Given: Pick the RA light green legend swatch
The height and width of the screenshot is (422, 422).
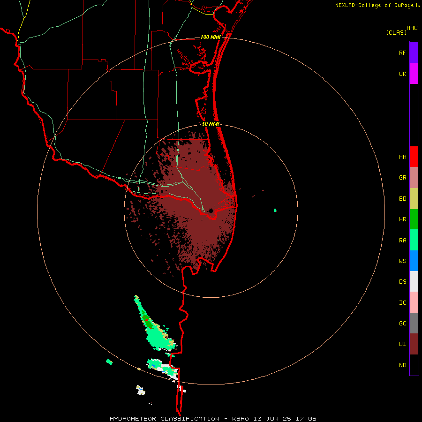Looking at the screenshot, I should point(414,240).
